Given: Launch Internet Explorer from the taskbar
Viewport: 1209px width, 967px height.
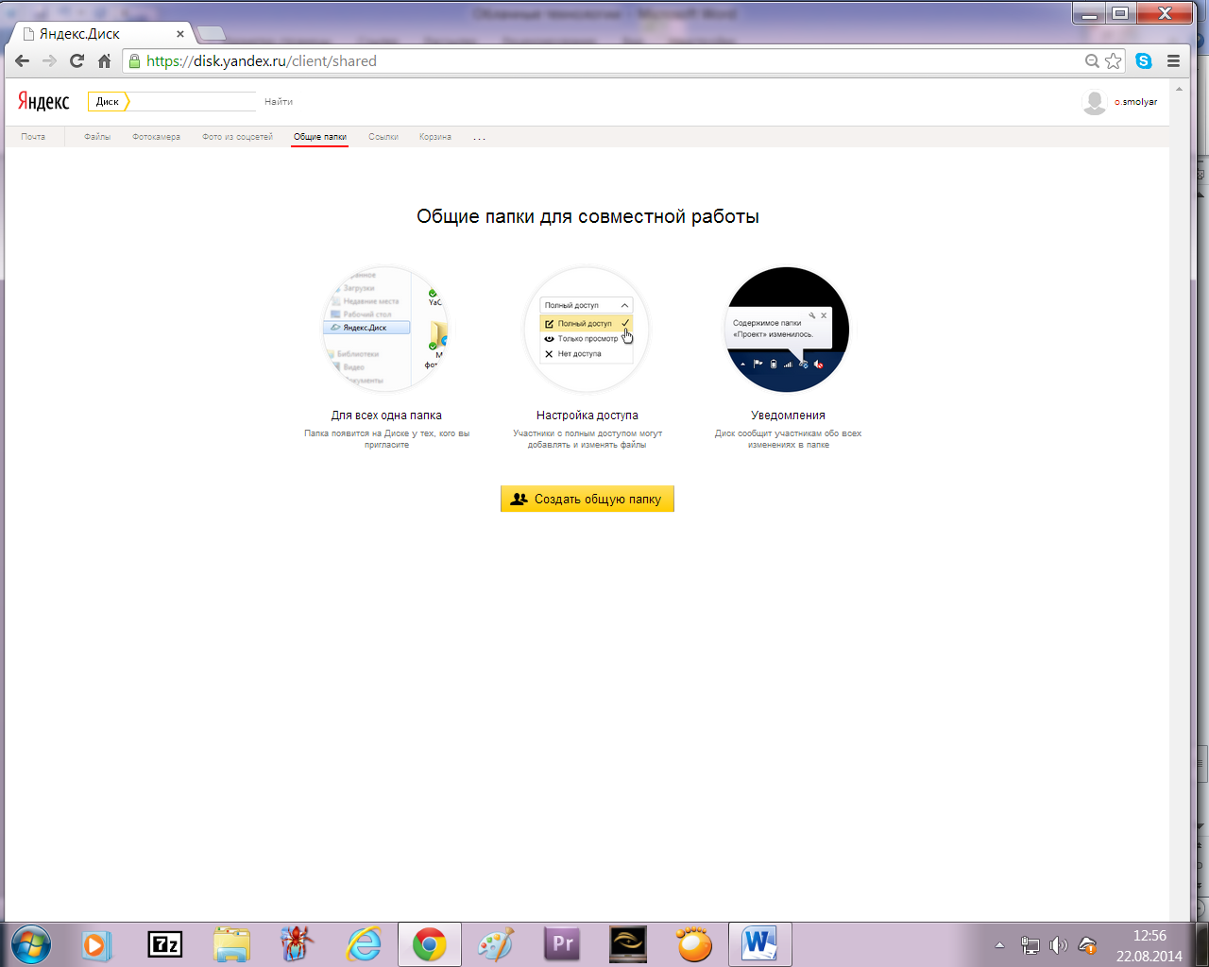Looking at the screenshot, I should coord(364,944).
